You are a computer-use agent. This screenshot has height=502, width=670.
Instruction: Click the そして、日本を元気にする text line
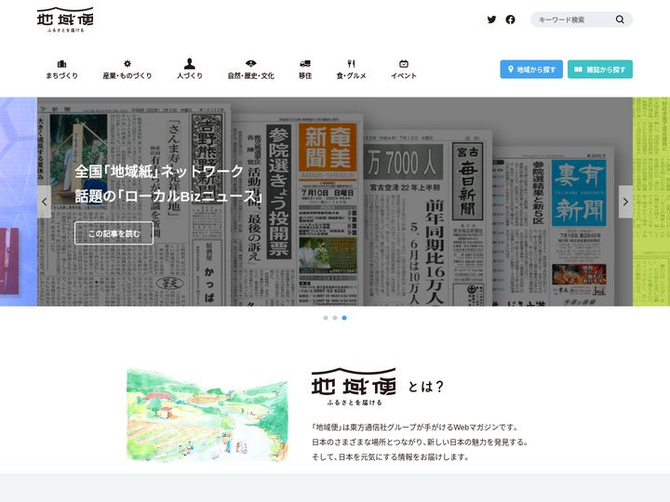coord(390,456)
